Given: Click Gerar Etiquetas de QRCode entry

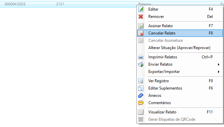Looking at the screenshot, I should pyautogui.click(x=180, y=119).
